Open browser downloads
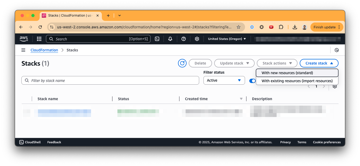Image resolution: width=360 pixels, height=166 pixels. [x=295, y=27]
